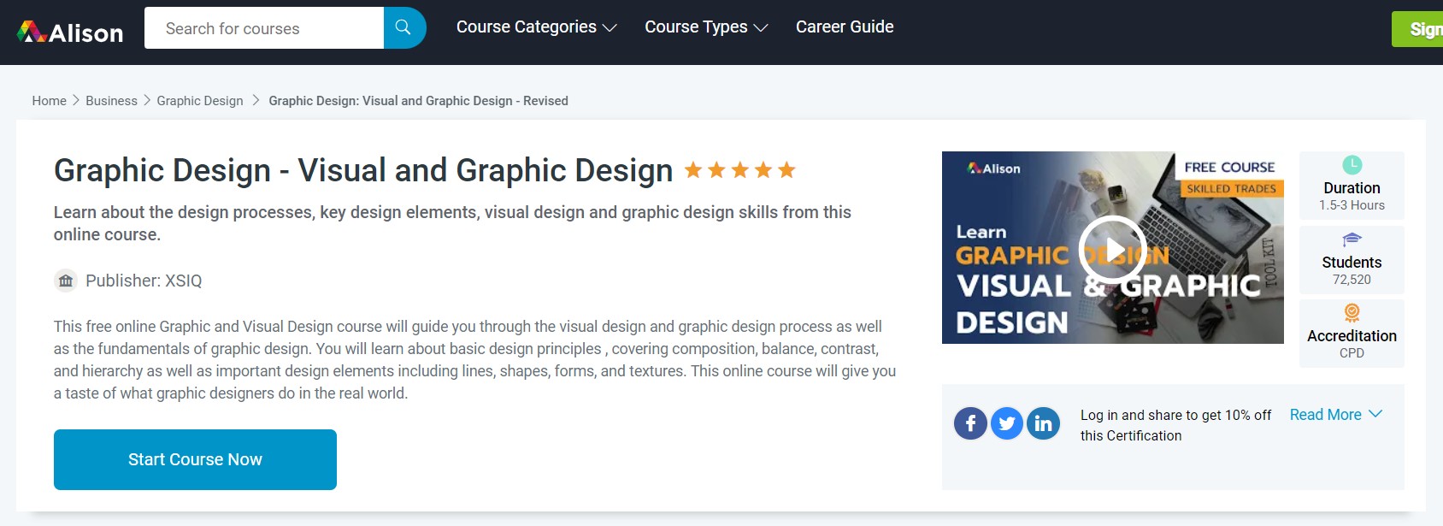Open the Course Categories dropdown

[536, 27]
